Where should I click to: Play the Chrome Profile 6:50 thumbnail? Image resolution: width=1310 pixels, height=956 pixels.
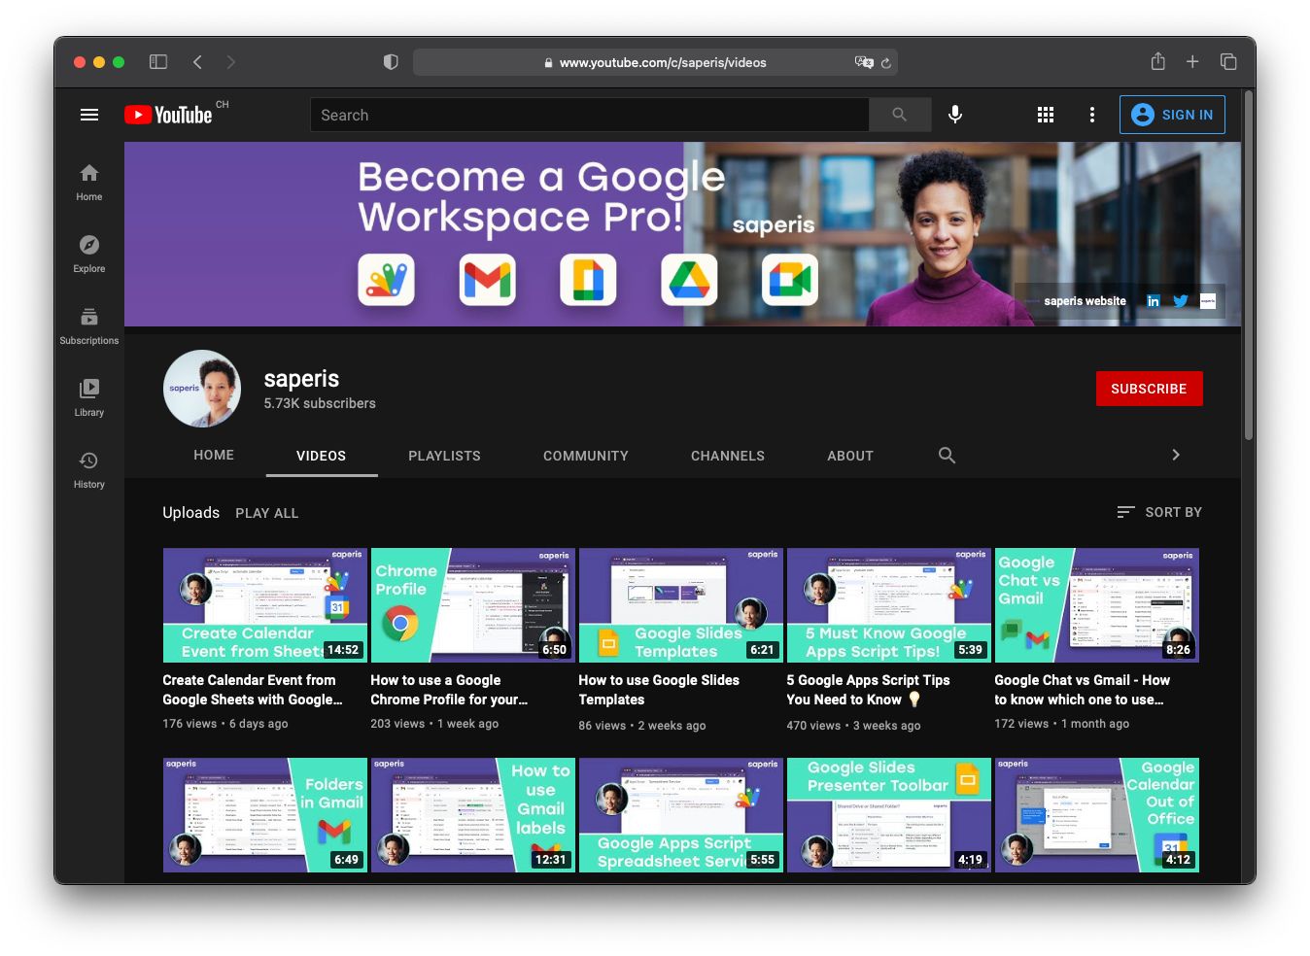[473, 605]
